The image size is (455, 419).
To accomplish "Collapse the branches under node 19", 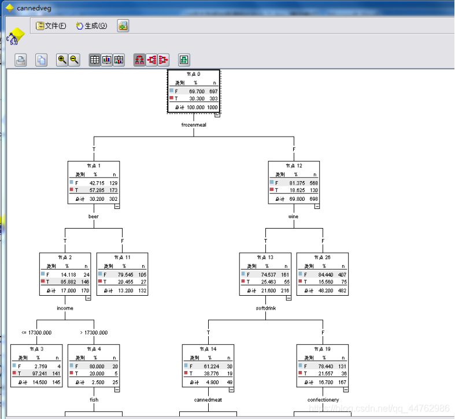I will click(x=346, y=390).
